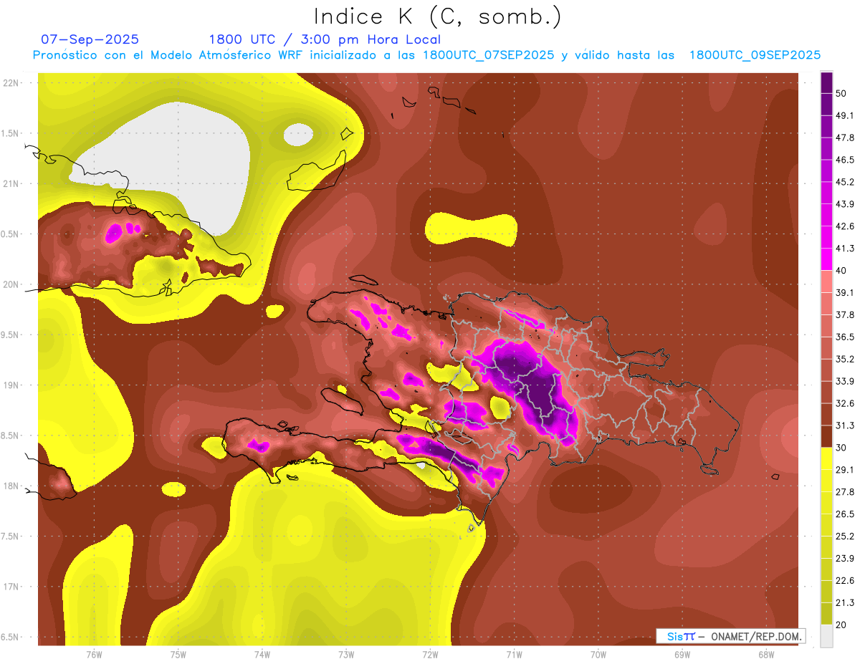The height and width of the screenshot is (664, 860).
Task: Click the magenta spots over eastern Cuba
Action: point(115,232)
